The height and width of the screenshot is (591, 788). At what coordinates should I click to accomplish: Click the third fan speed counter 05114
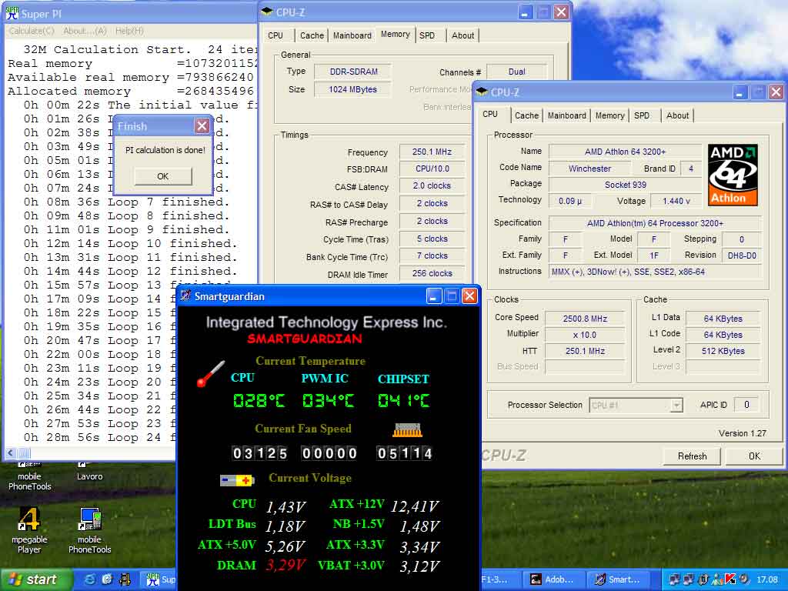click(404, 453)
